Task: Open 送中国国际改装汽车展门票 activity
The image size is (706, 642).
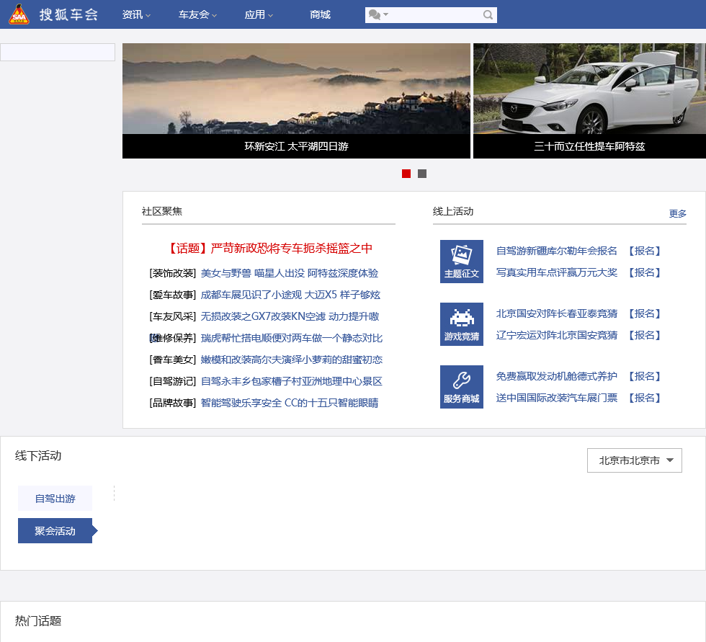Action: coord(556,398)
